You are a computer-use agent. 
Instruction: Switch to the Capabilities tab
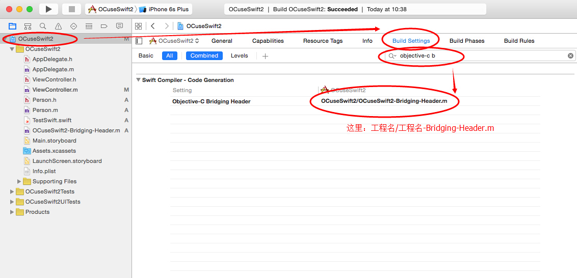[x=268, y=41]
